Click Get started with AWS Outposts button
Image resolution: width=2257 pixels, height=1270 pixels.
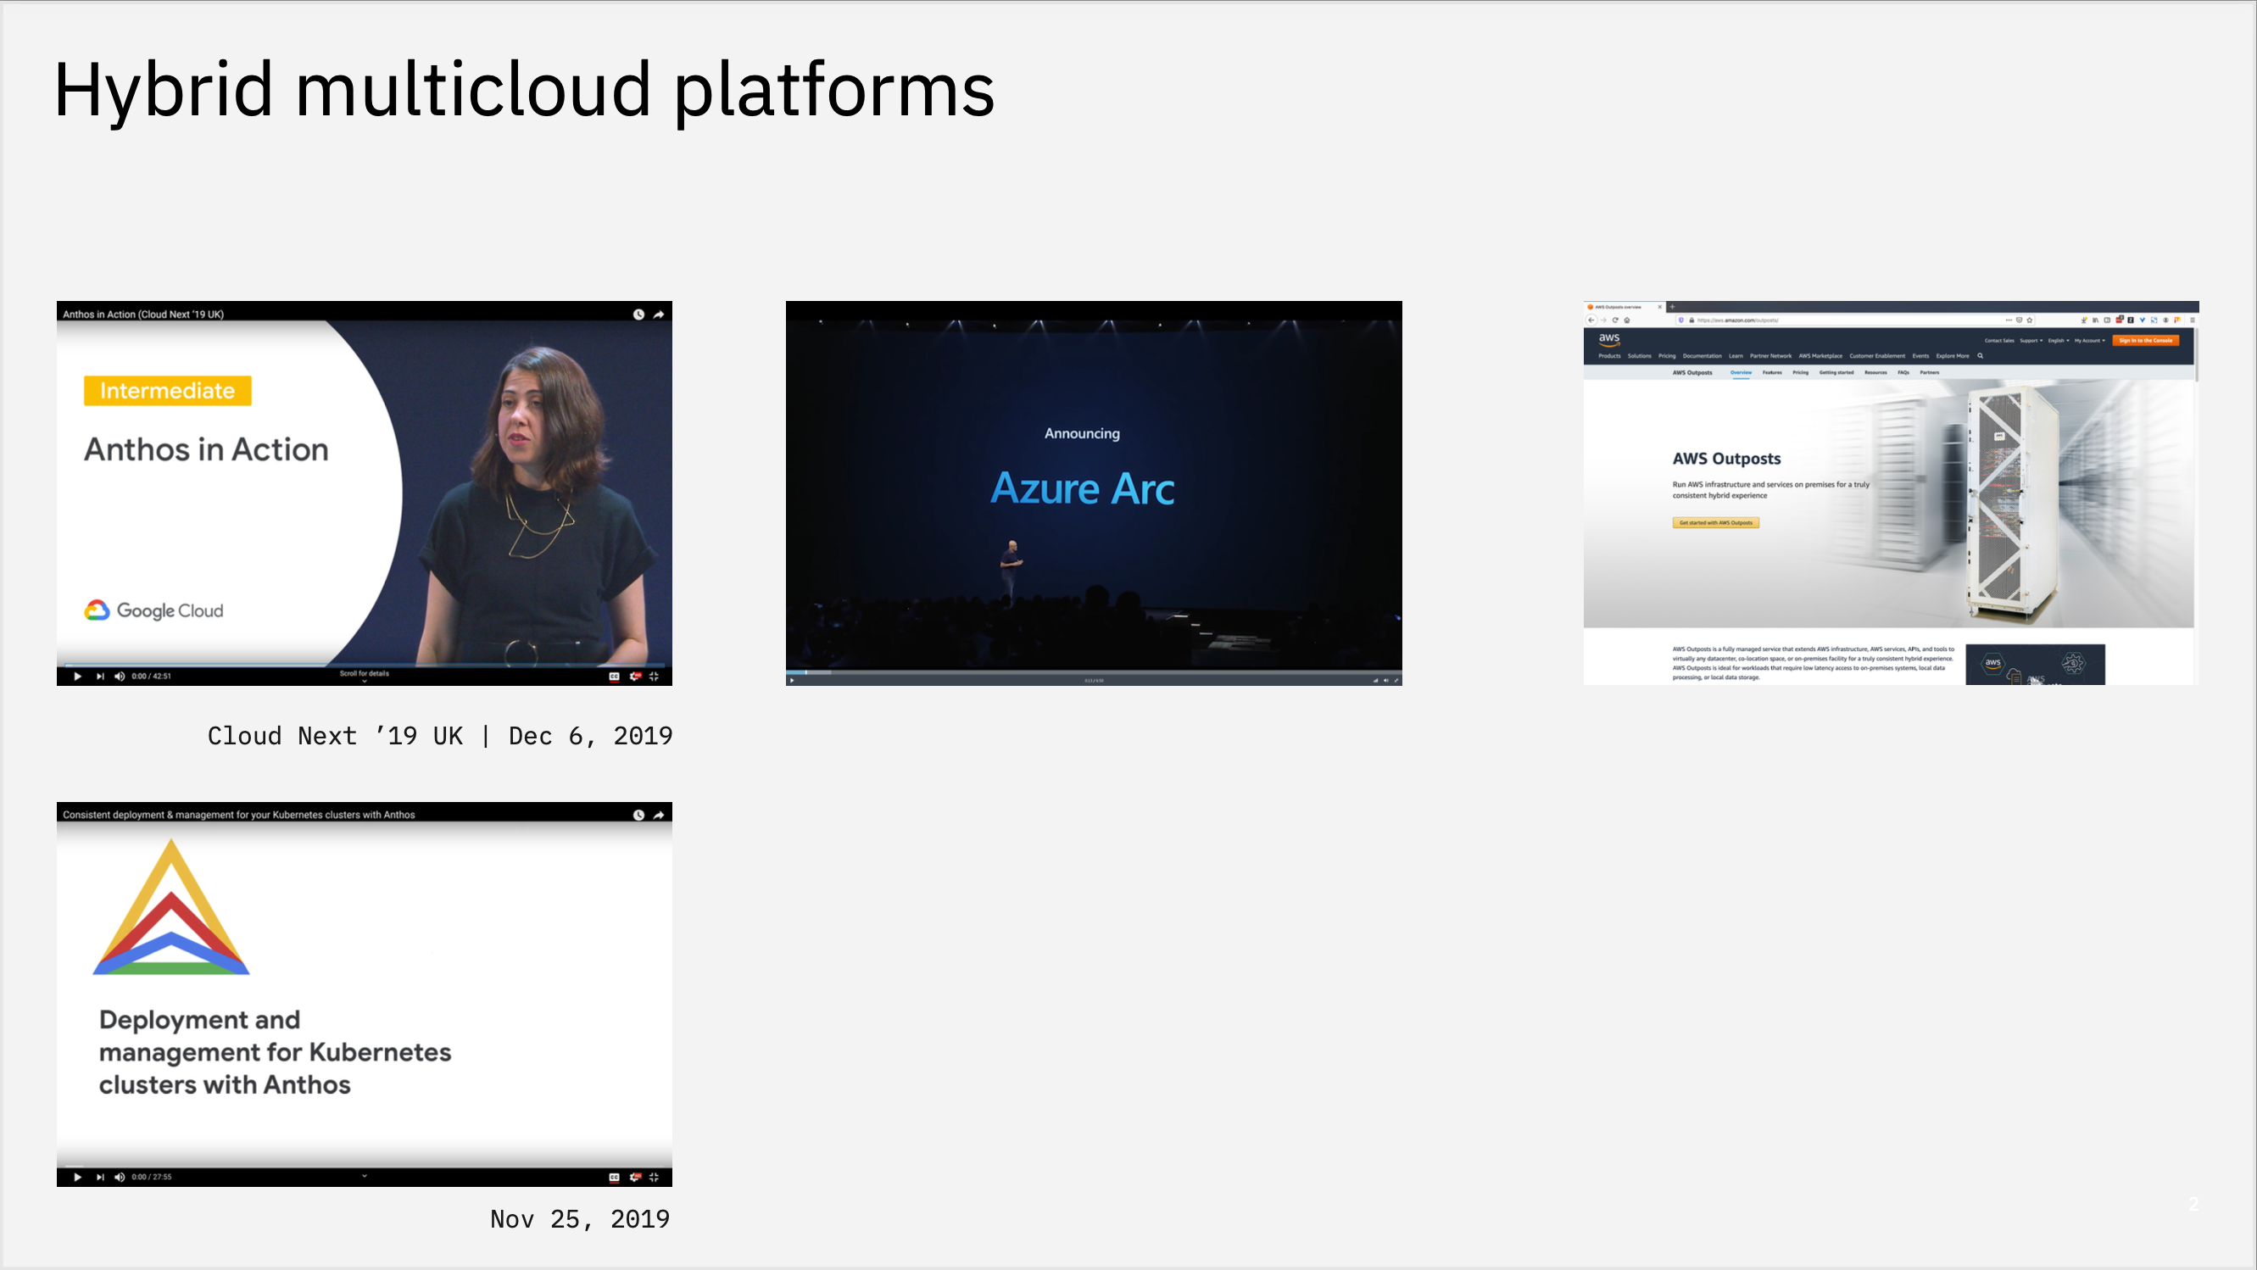pyautogui.click(x=1715, y=523)
